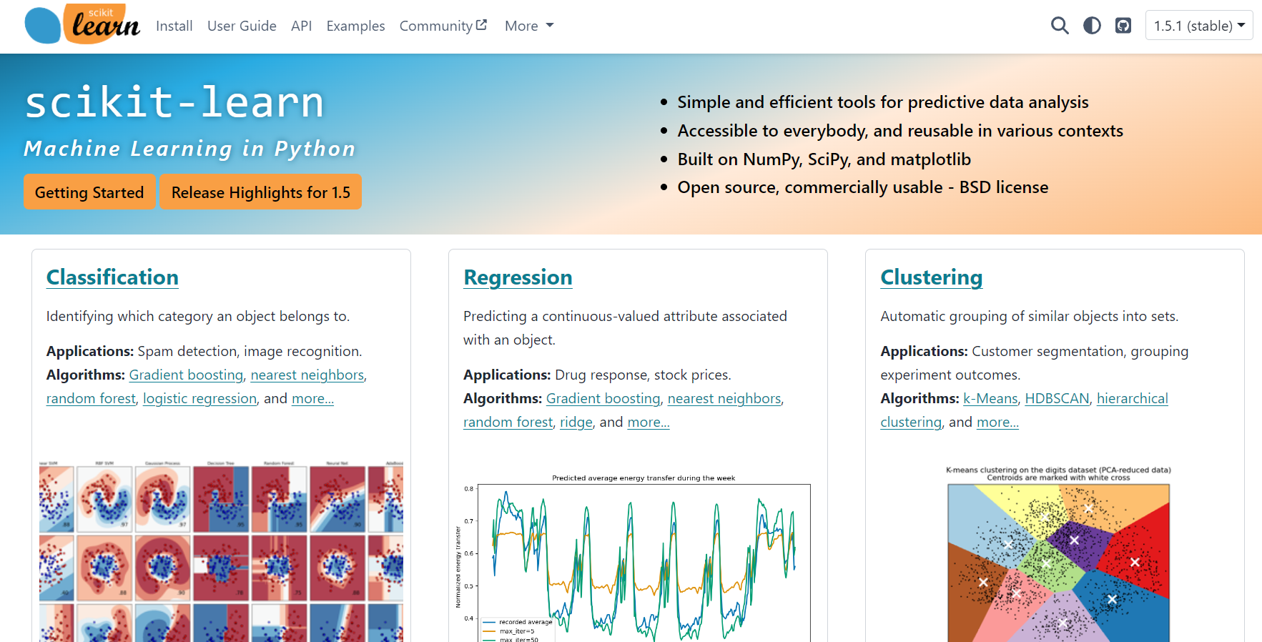Click more... link in Classification card

point(312,398)
